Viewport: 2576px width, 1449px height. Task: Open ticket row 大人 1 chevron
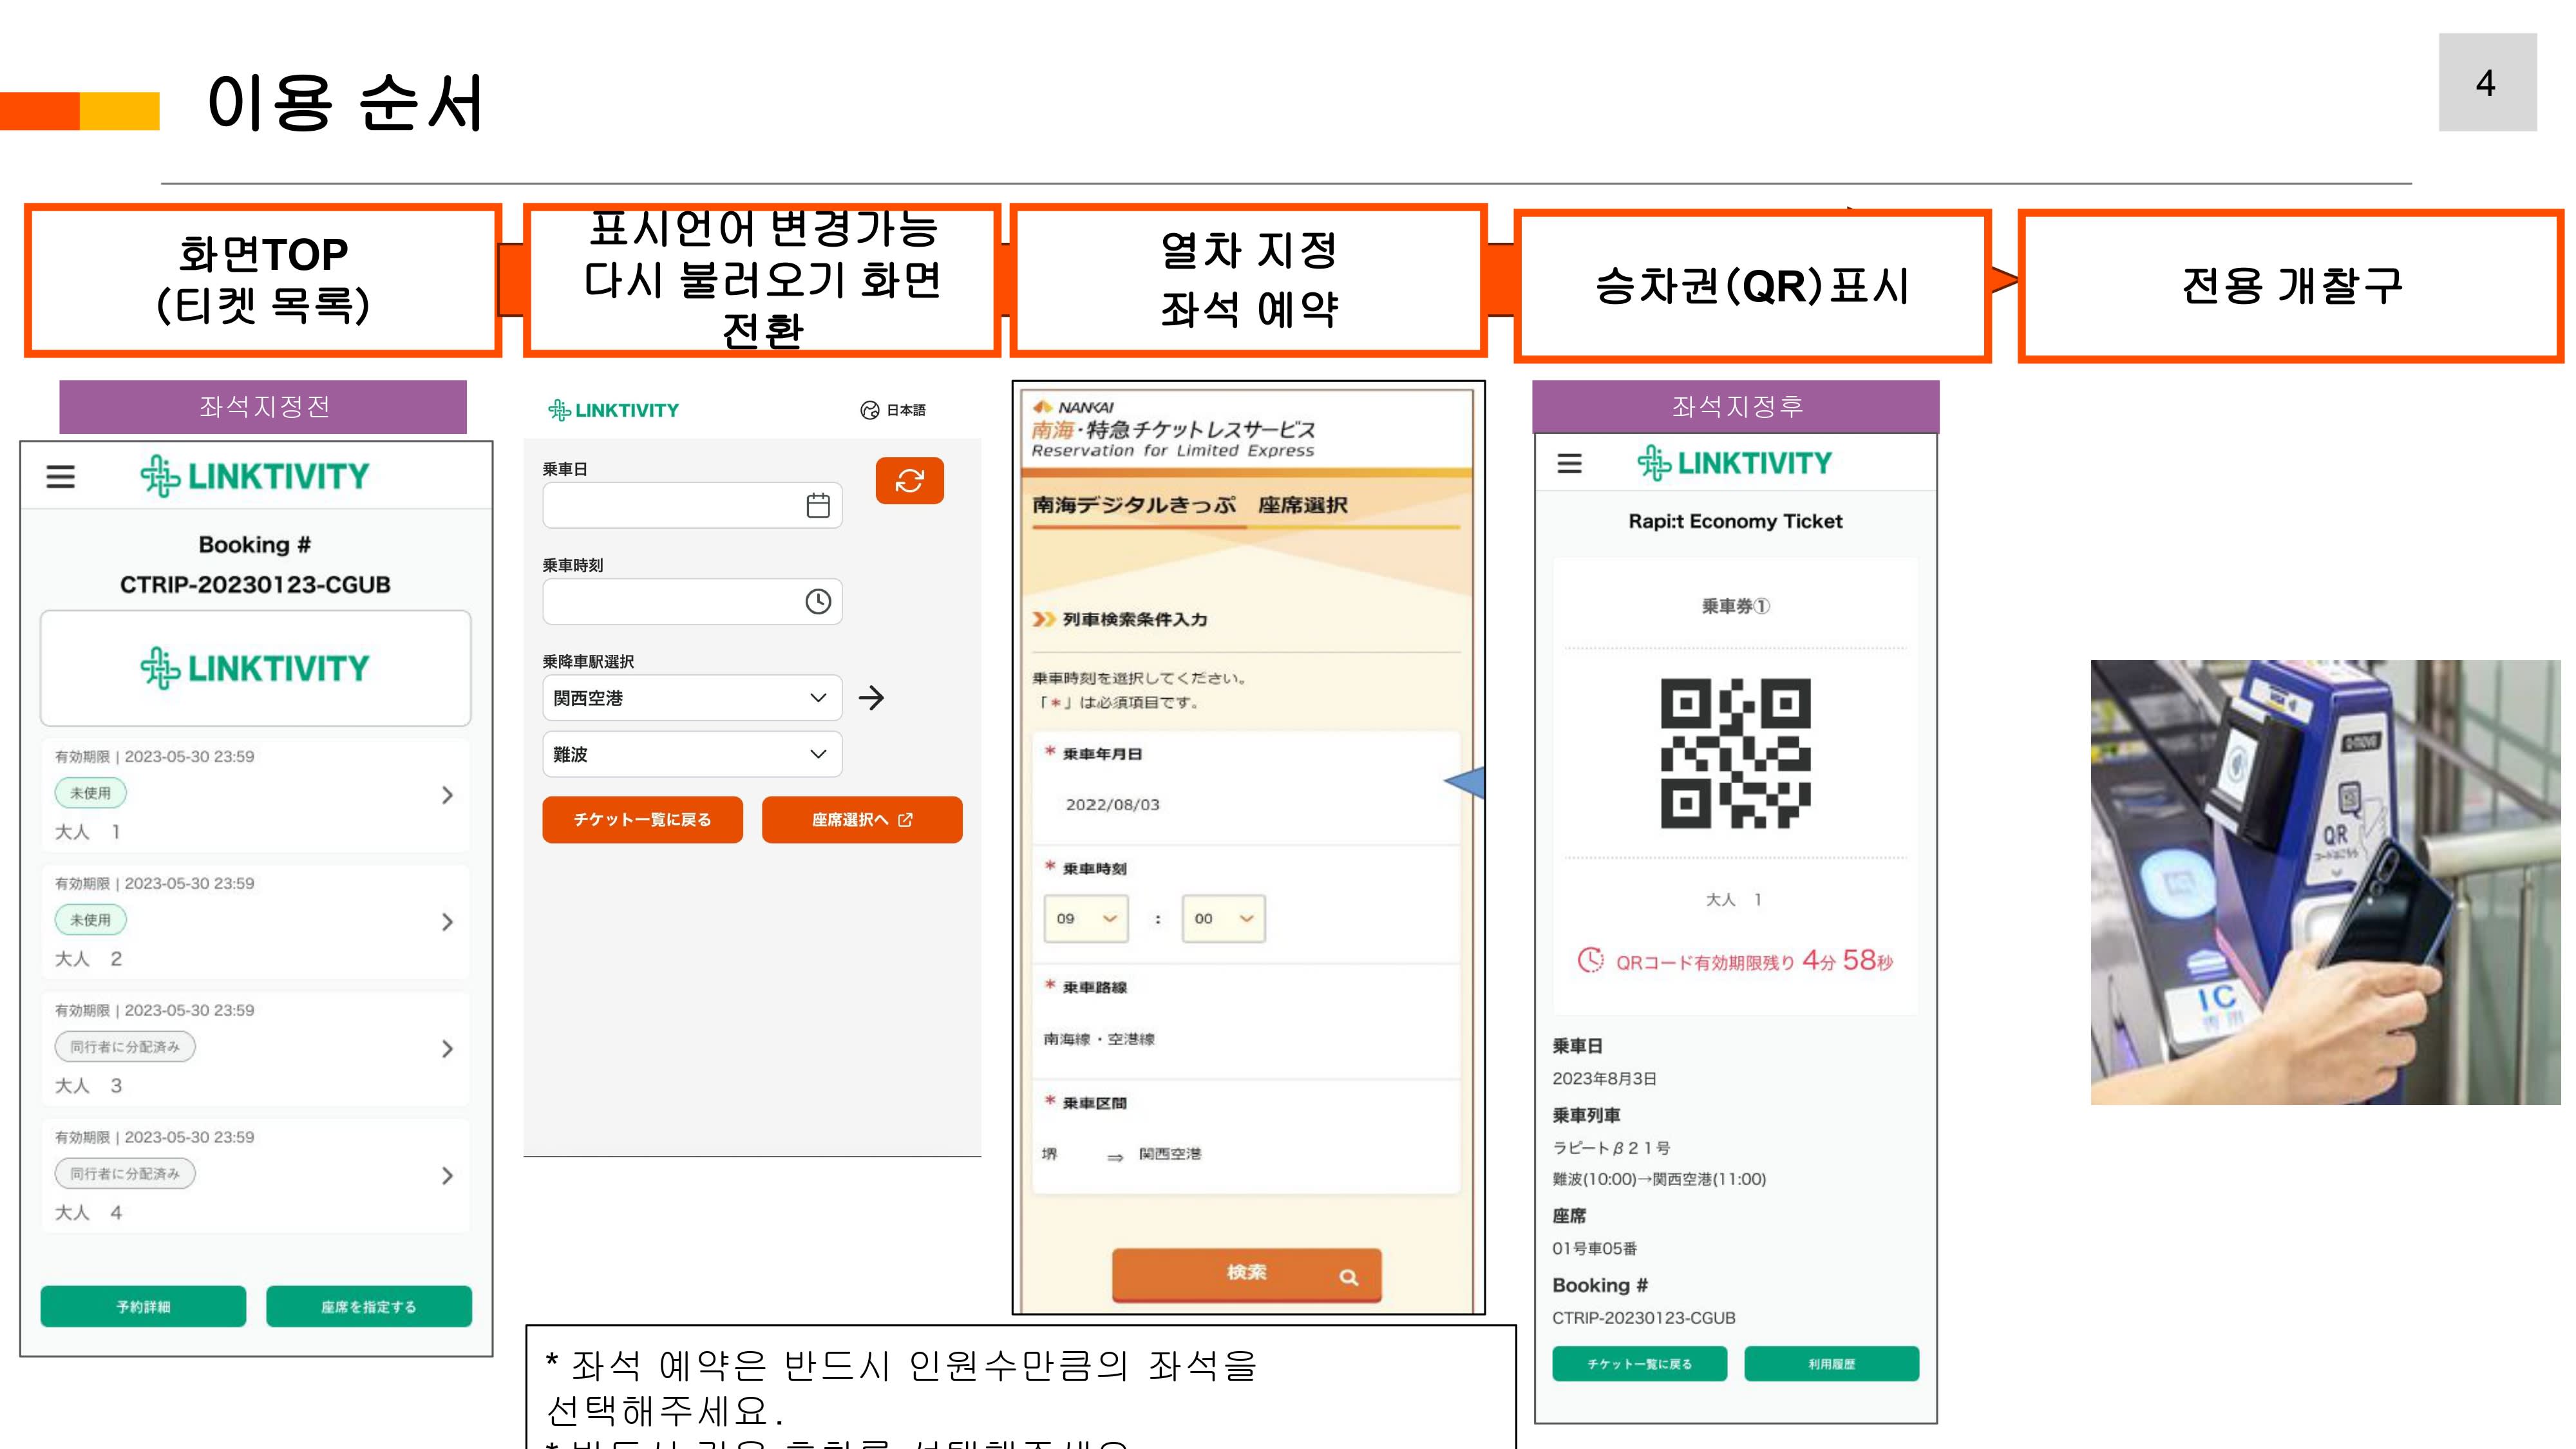[x=447, y=795]
